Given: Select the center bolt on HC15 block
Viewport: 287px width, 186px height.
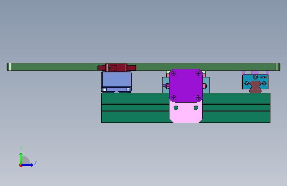Looking at the screenshot, I should pyautogui.click(x=255, y=77).
